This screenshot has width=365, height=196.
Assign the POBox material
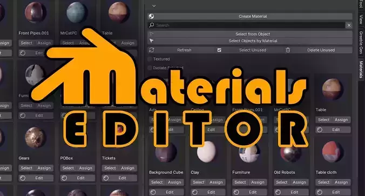[86, 168]
